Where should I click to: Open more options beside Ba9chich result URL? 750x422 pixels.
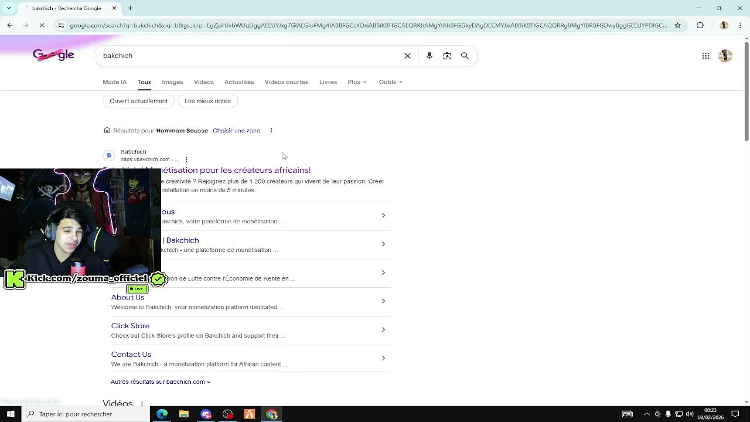186,159
